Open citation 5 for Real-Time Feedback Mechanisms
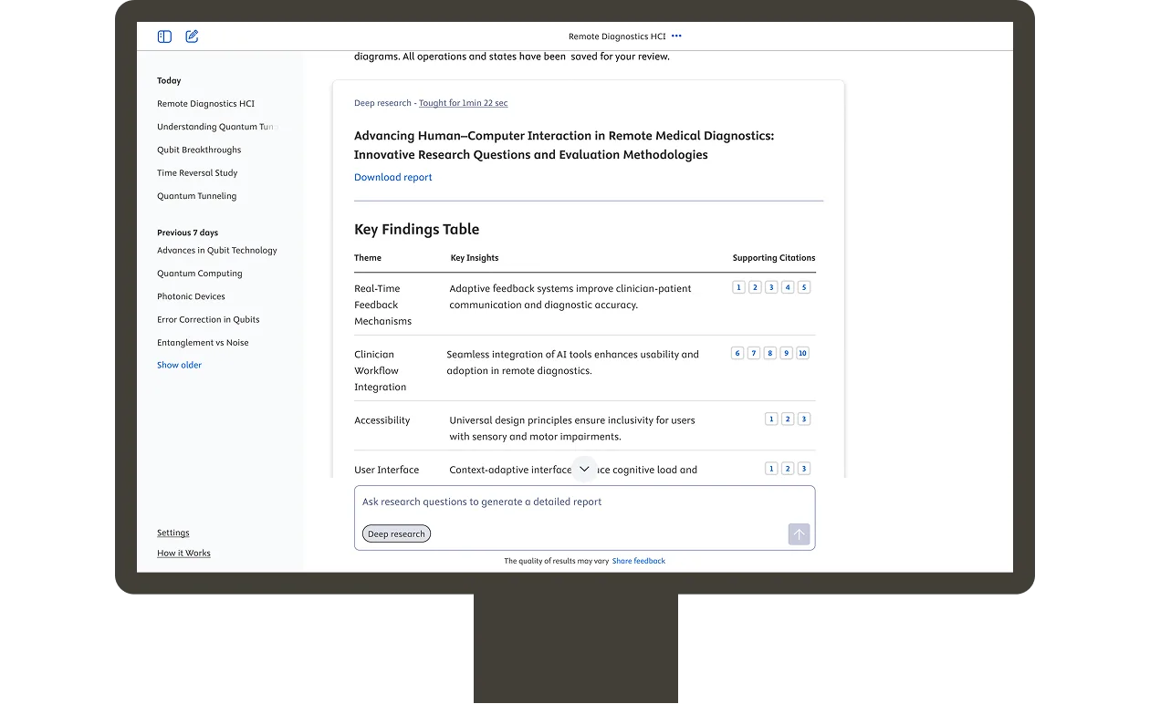This screenshot has height=704, width=1150. (804, 286)
